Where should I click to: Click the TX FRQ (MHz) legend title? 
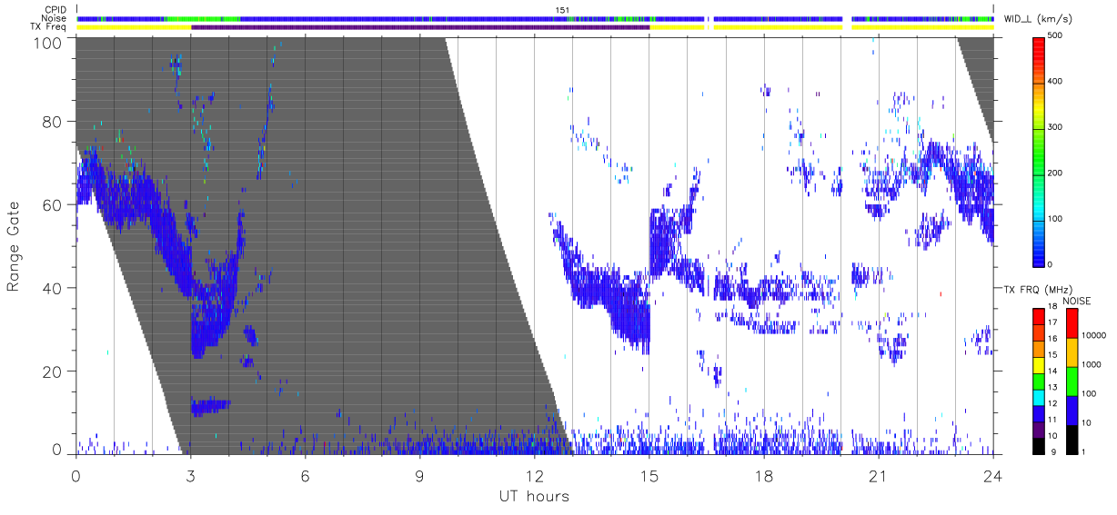(1038, 290)
